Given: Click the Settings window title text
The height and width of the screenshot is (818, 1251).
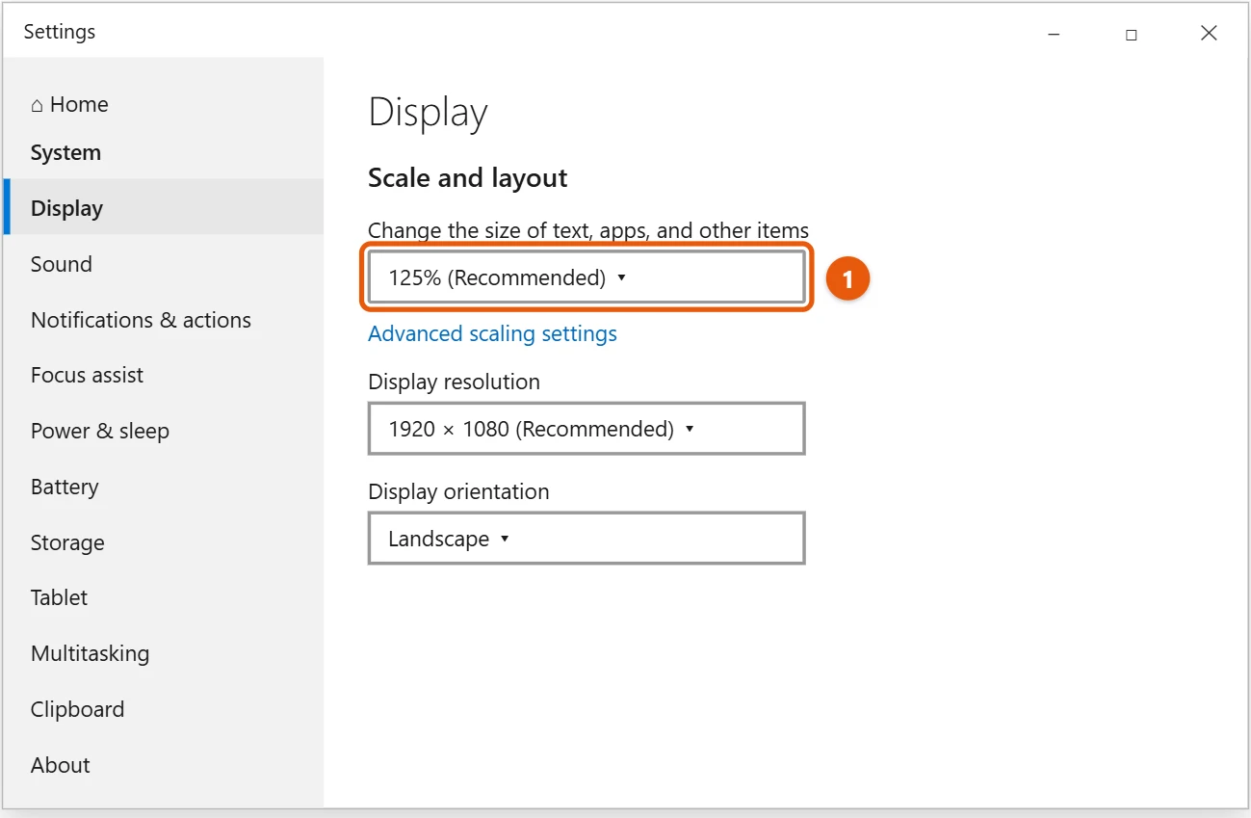Looking at the screenshot, I should [x=60, y=32].
